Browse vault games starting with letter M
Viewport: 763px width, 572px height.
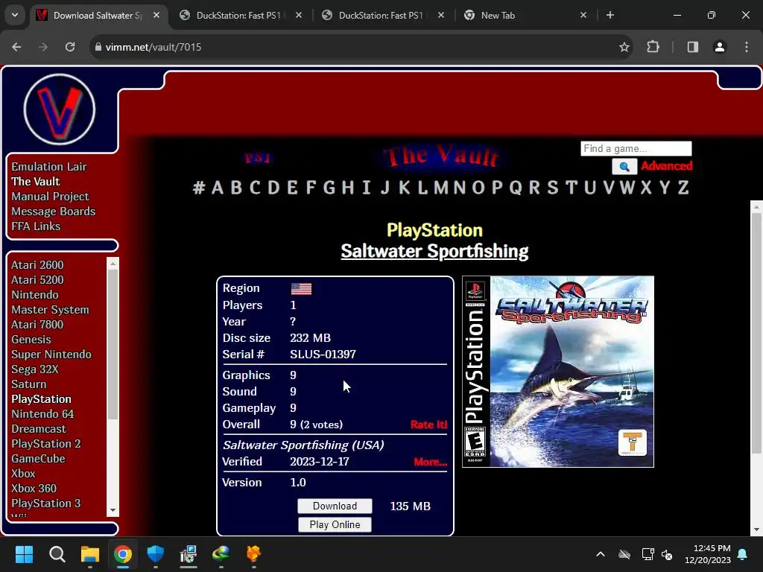(441, 187)
